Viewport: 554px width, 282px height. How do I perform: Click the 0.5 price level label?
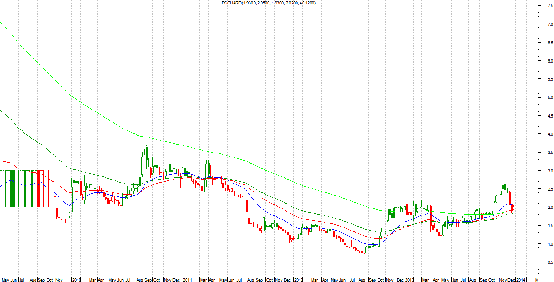pyautogui.click(x=549, y=262)
